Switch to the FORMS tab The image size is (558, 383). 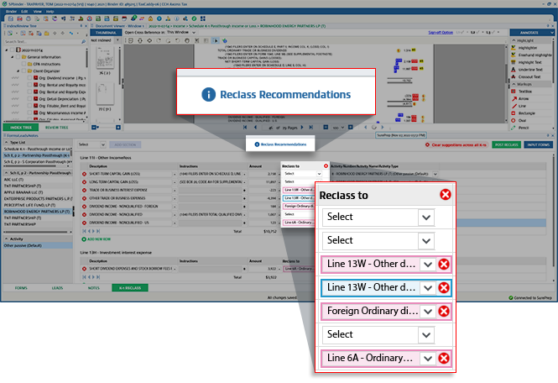(21, 288)
